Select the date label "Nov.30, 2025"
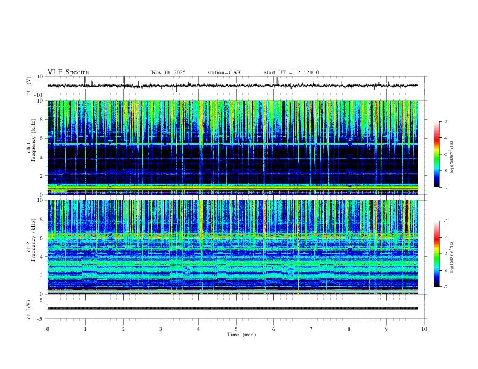Image resolution: width=478 pixels, height=369 pixels. (x=168, y=72)
